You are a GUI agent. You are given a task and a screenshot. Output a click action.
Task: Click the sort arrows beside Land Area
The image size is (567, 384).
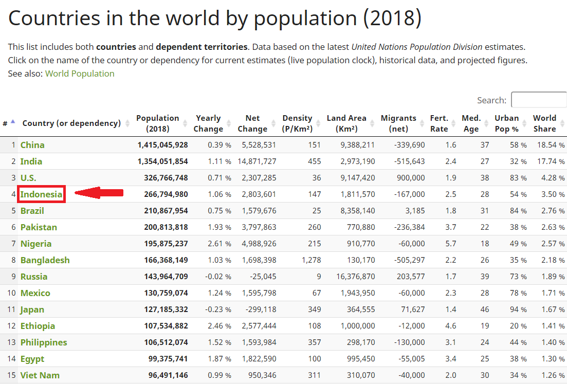point(372,123)
